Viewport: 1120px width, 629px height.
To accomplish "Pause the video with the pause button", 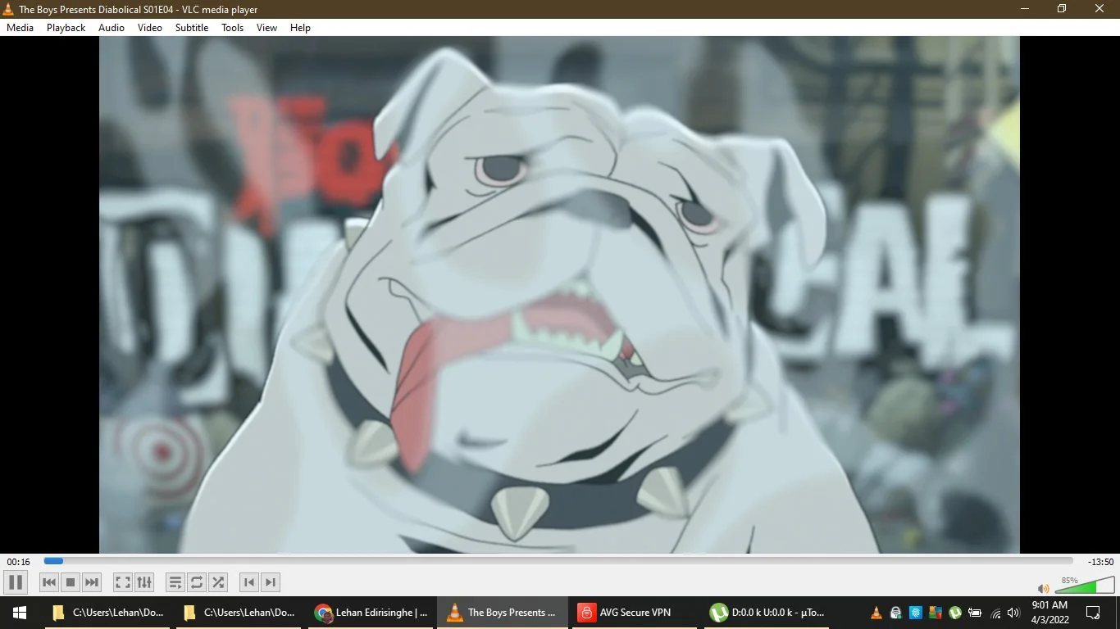I will click(x=15, y=582).
